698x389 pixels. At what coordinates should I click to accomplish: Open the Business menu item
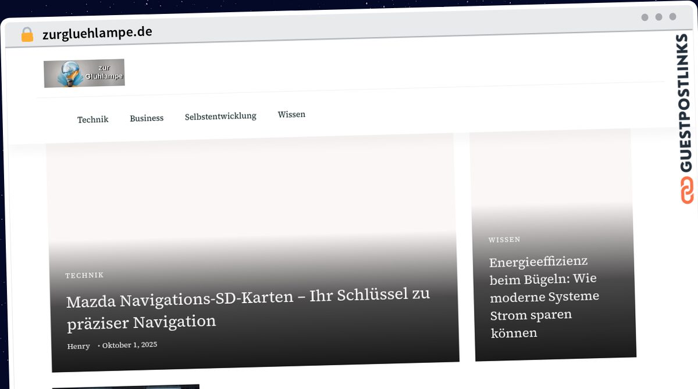click(x=147, y=118)
